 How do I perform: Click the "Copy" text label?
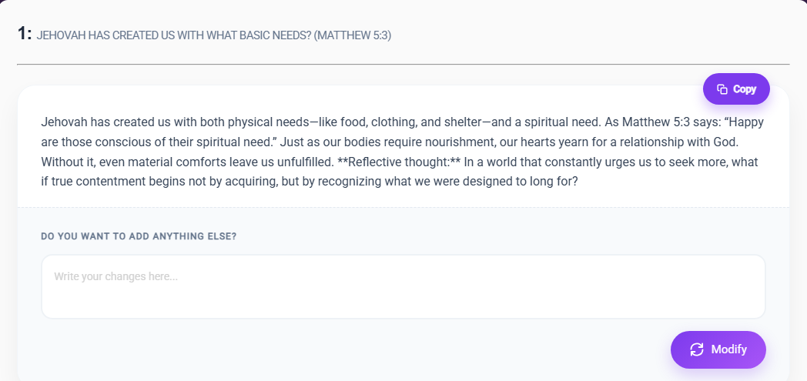pos(745,89)
